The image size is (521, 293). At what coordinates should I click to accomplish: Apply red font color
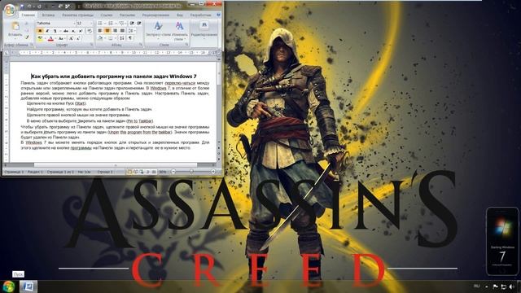[x=50, y=38]
